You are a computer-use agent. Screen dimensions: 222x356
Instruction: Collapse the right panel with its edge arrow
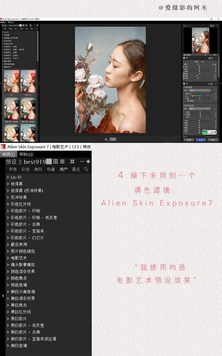[x=221, y=83]
